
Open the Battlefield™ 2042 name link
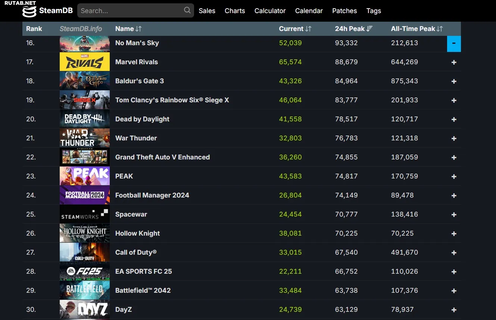tap(143, 291)
